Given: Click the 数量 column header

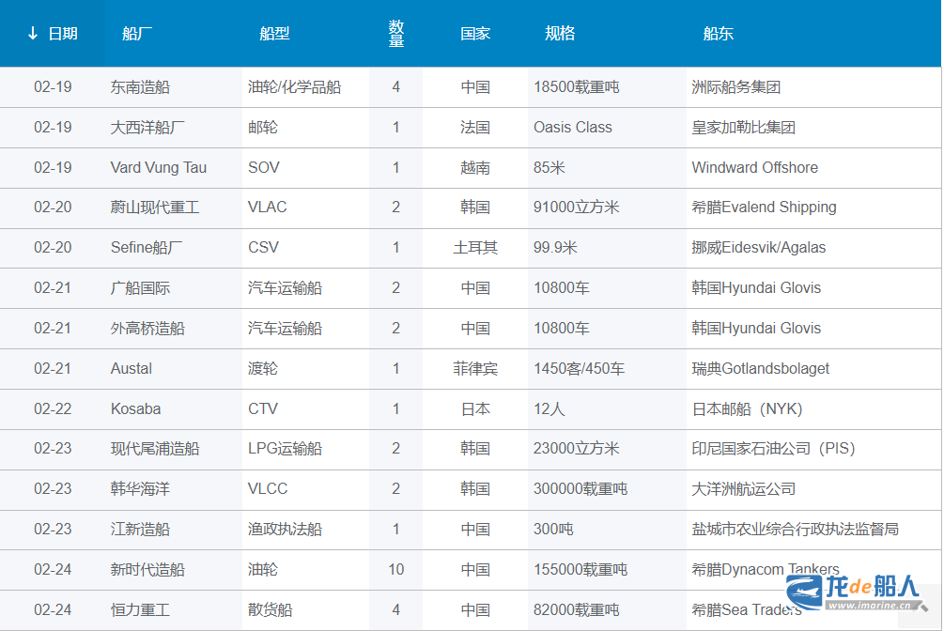Looking at the screenshot, I should click(395, 34).
